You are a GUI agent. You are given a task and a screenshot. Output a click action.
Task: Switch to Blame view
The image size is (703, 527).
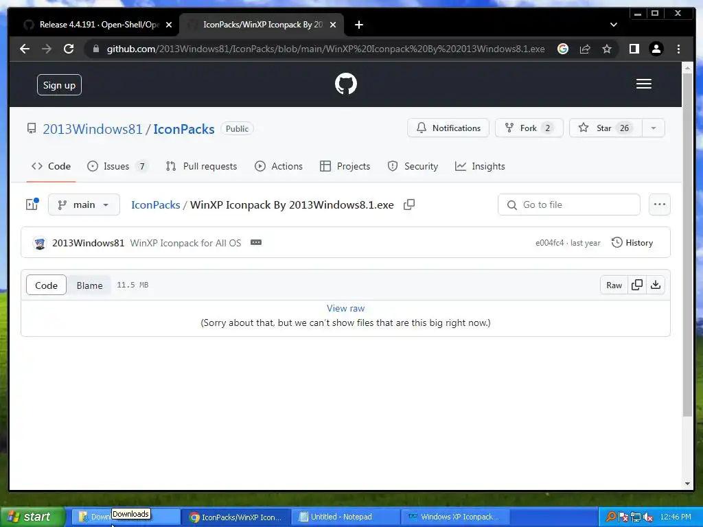[89, 285]
